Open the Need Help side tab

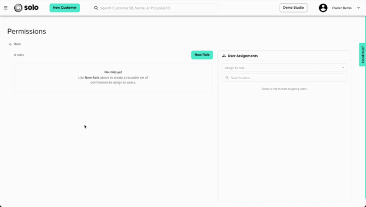pyautogui.click(x=362, y=55)
